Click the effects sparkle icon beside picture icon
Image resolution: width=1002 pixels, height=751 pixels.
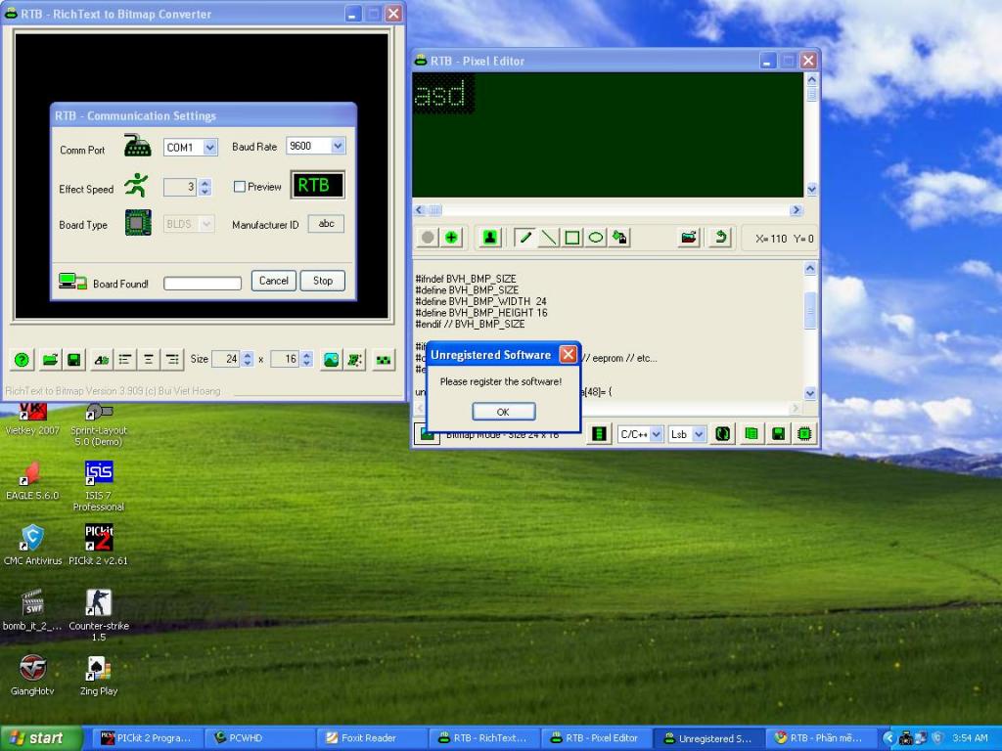tap(354, 360)
